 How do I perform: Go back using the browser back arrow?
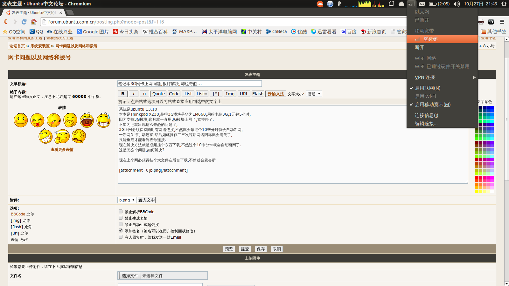(5, 22)
